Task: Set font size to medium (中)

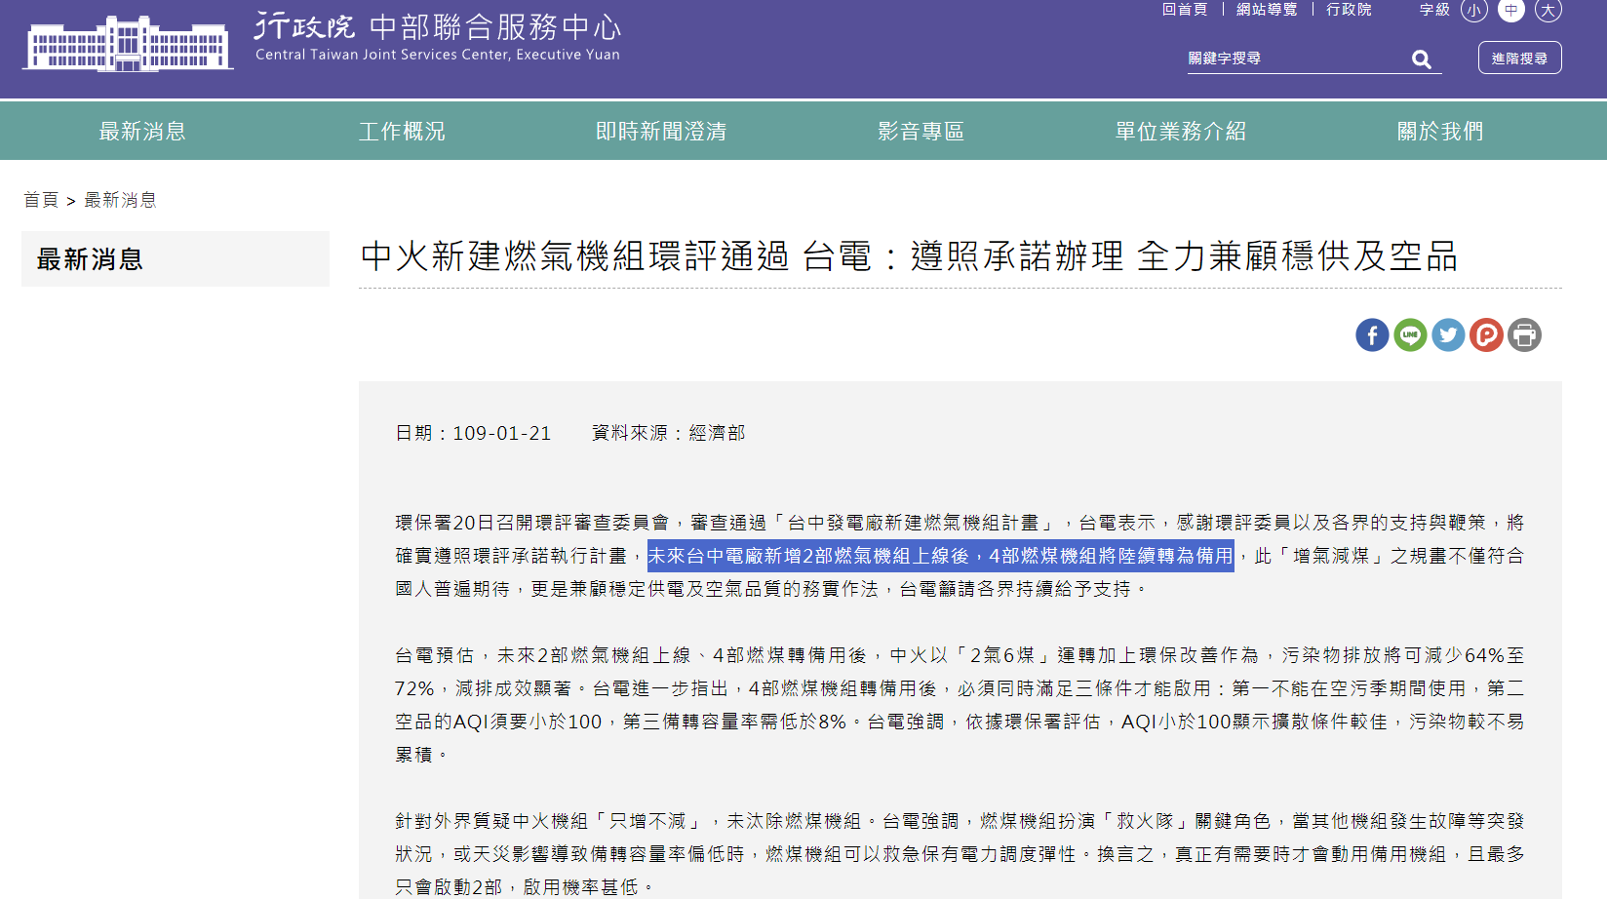Action: pos(1511,11)
